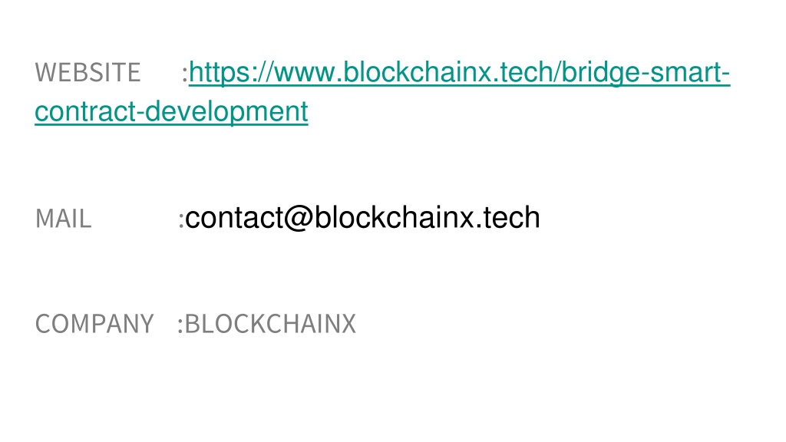Click the colon before the https link

pos(184,74)
